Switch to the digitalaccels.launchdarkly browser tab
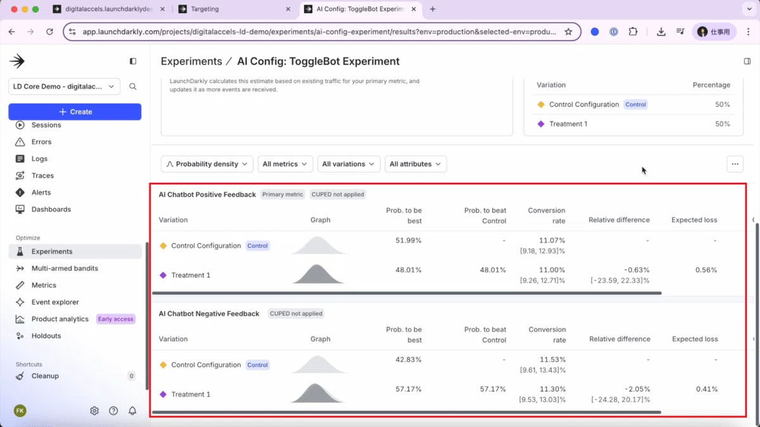This screenshot has height=427, width=760. pos(109,9)
